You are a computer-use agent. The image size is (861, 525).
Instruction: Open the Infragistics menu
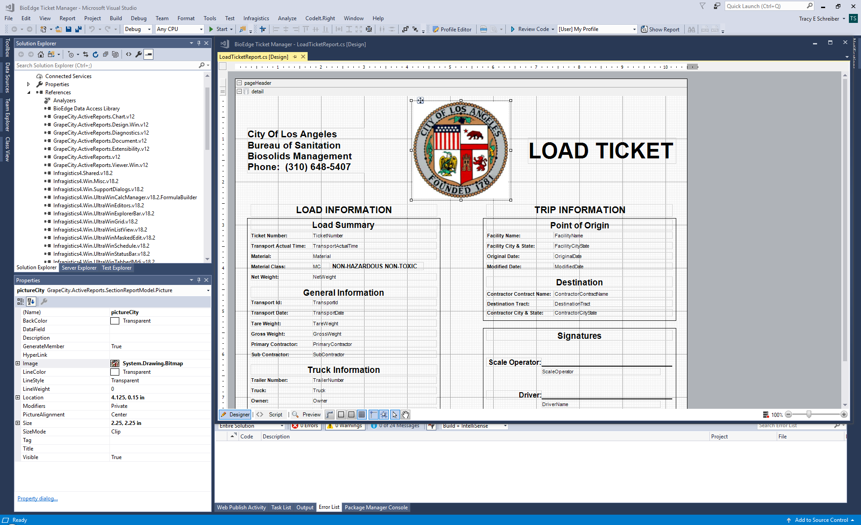point(256,18)
